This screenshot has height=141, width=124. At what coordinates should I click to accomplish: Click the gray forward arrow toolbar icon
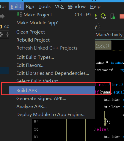2,16
